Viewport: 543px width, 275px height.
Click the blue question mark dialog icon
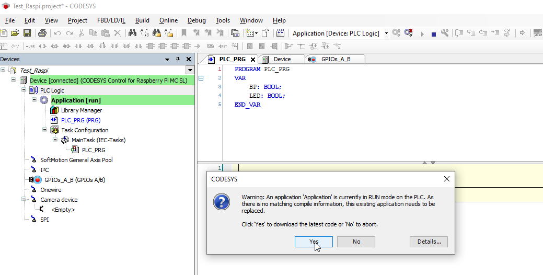[x=222, y=202]
